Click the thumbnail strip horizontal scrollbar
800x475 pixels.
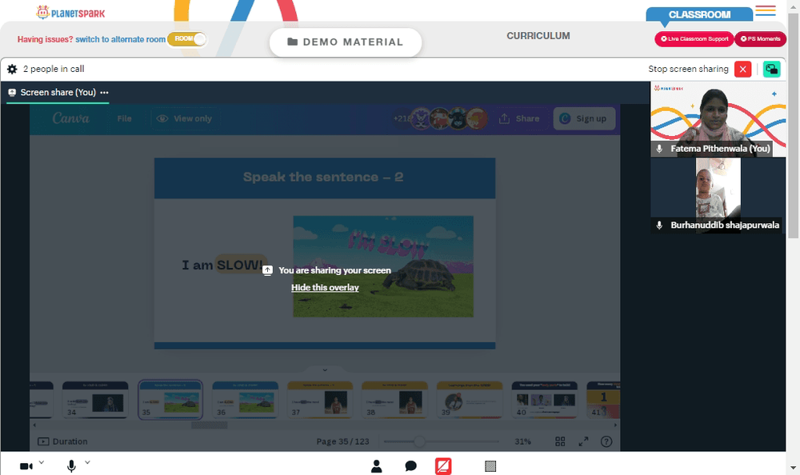[209, 425]
